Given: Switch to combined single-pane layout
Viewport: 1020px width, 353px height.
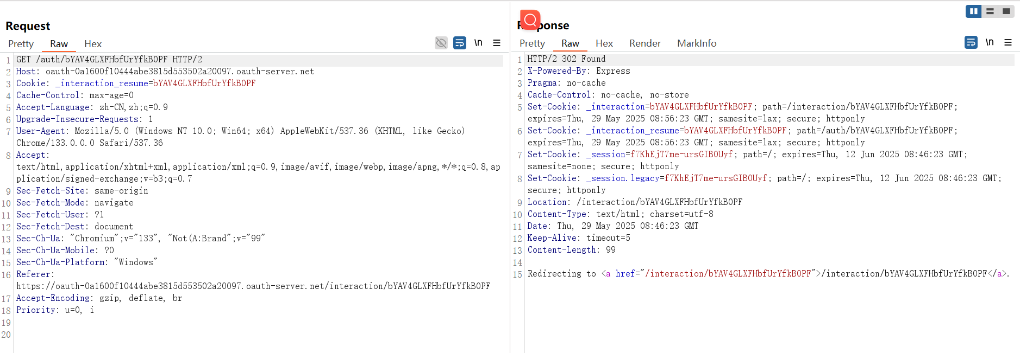Looking at the screenshot, I should (x=1006, y=11).
